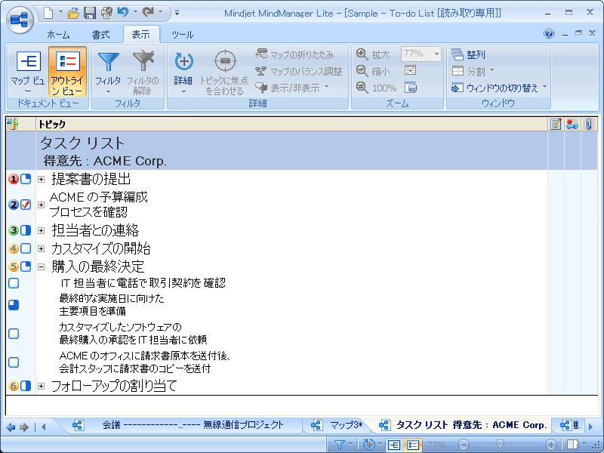Open the 77% zoom combo box
Image resolution: width=604 pixels, height=453 pixels.
click(x=421, y=54)
